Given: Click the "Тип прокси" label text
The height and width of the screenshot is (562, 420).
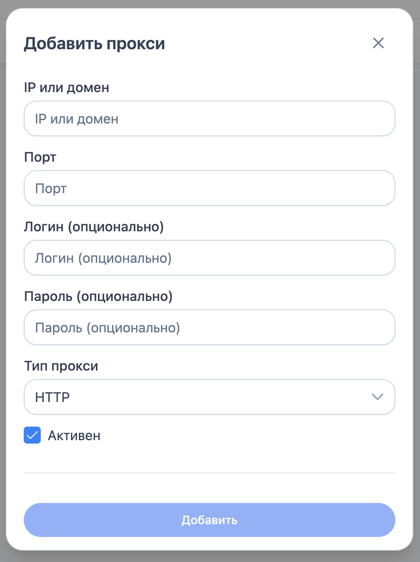Looking at the screenshot, I should click(x=61, y=366).
